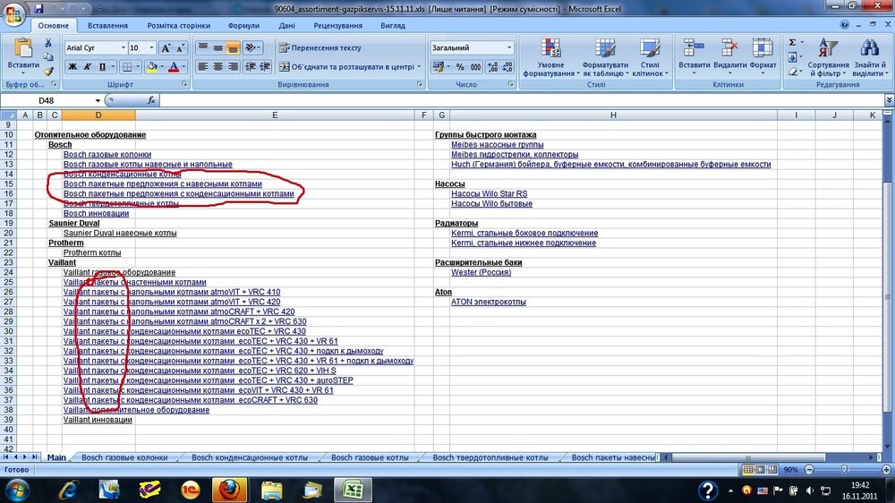The height and width of the screenshot is (503, 895).
Task: Follow the ATON электрокотлы hyperlink
Action: pyautogui.click(x=488, y=302)
